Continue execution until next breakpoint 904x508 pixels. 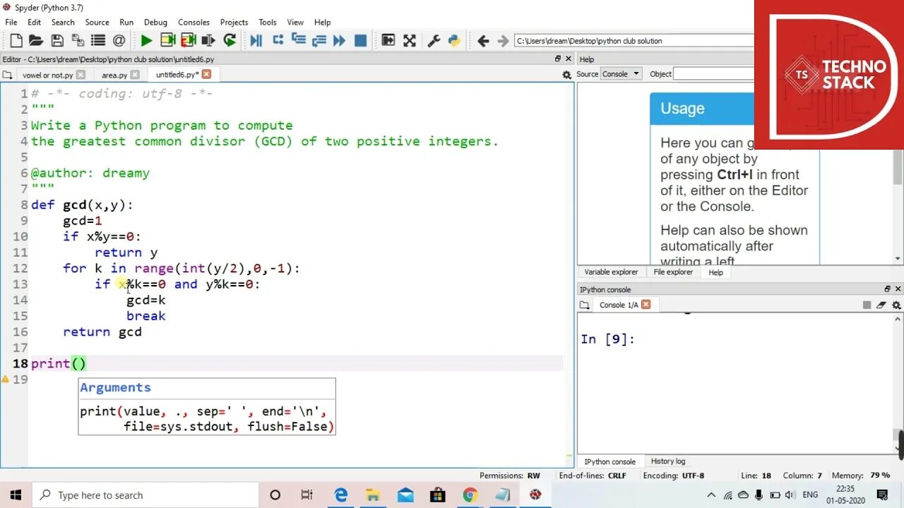click(340, 41)
